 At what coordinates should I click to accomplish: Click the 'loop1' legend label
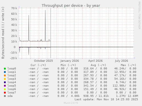12,72
